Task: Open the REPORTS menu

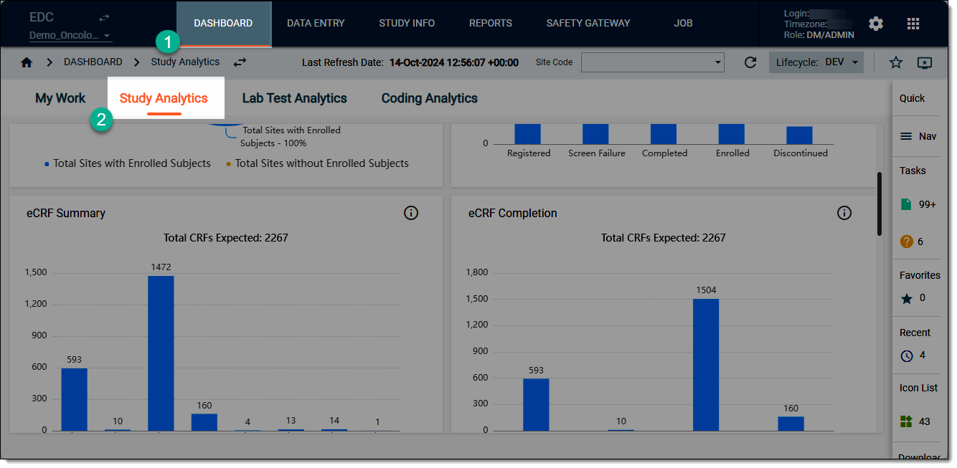Action: (x=491, y=24)
